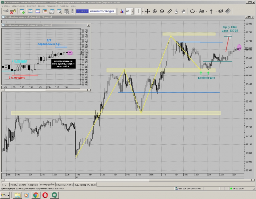Select the pointing finger tool
Screen dimensions: 256x199
tap(176, 11)
